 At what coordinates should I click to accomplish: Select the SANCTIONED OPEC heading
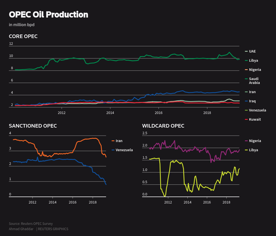tap(33, 126)
